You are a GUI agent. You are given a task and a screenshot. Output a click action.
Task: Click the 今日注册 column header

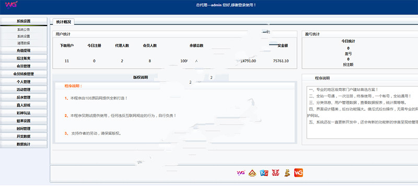[x=95, y=46]
